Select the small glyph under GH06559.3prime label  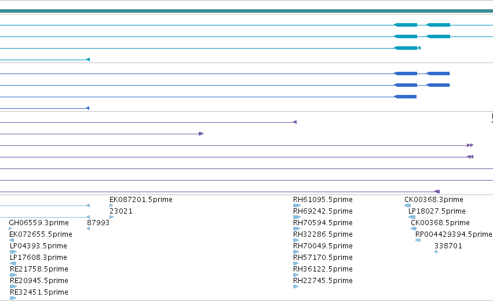(x=10, y=229)
